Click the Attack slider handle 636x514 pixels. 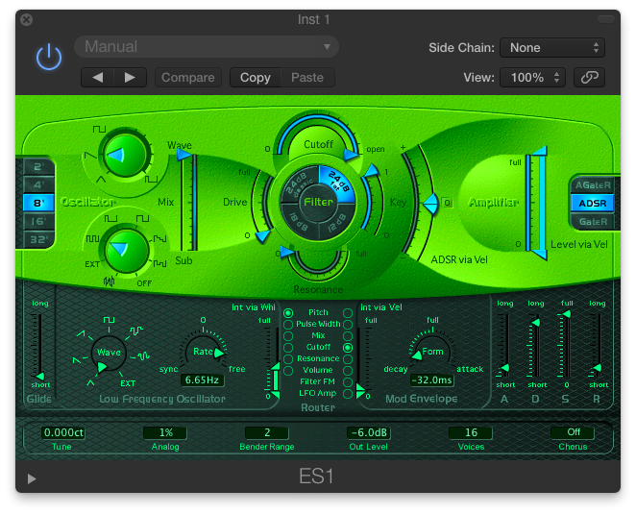tap(505, 368)
